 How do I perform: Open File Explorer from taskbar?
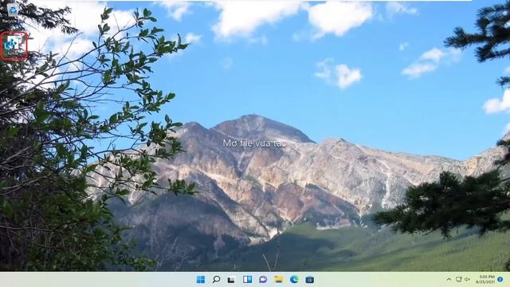(x=278, y=280)
